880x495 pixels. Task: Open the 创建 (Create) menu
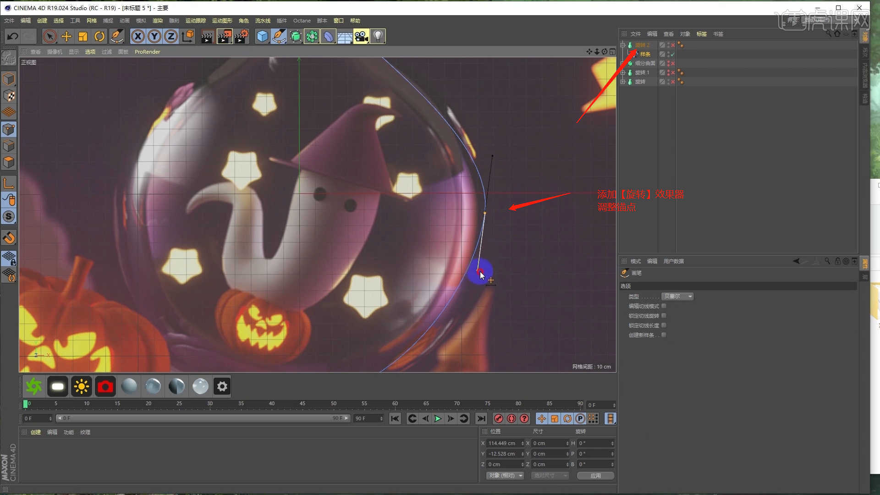(42, 21)
